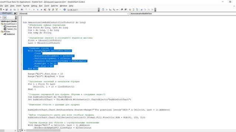Viewport: 236px width, 132px height.
Task: Click List Properties/Methods icon in Edit toolbar
Action: [103, 10]
